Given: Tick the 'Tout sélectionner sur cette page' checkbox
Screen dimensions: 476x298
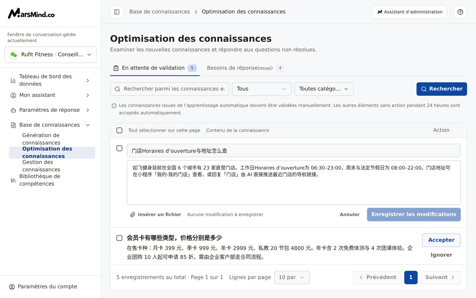Looking at the screenshot, I should (x=119, y=130).
